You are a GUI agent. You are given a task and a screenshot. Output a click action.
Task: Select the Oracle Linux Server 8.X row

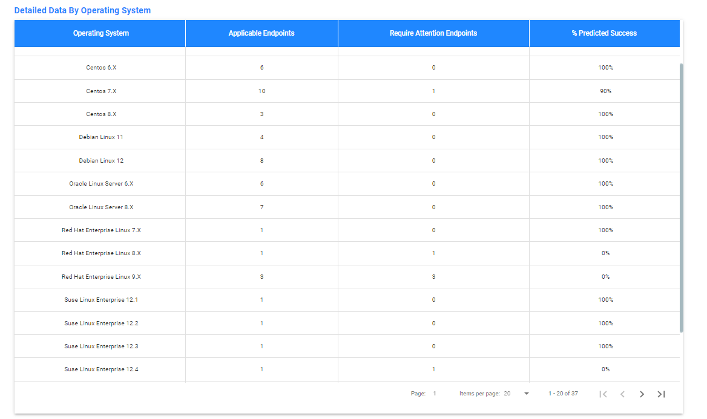[100, 207]
